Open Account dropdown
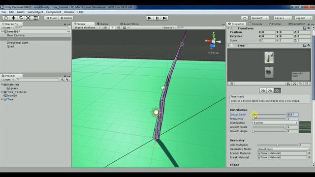The height and width of the screenshot is (177, 315). coord(259,18)
